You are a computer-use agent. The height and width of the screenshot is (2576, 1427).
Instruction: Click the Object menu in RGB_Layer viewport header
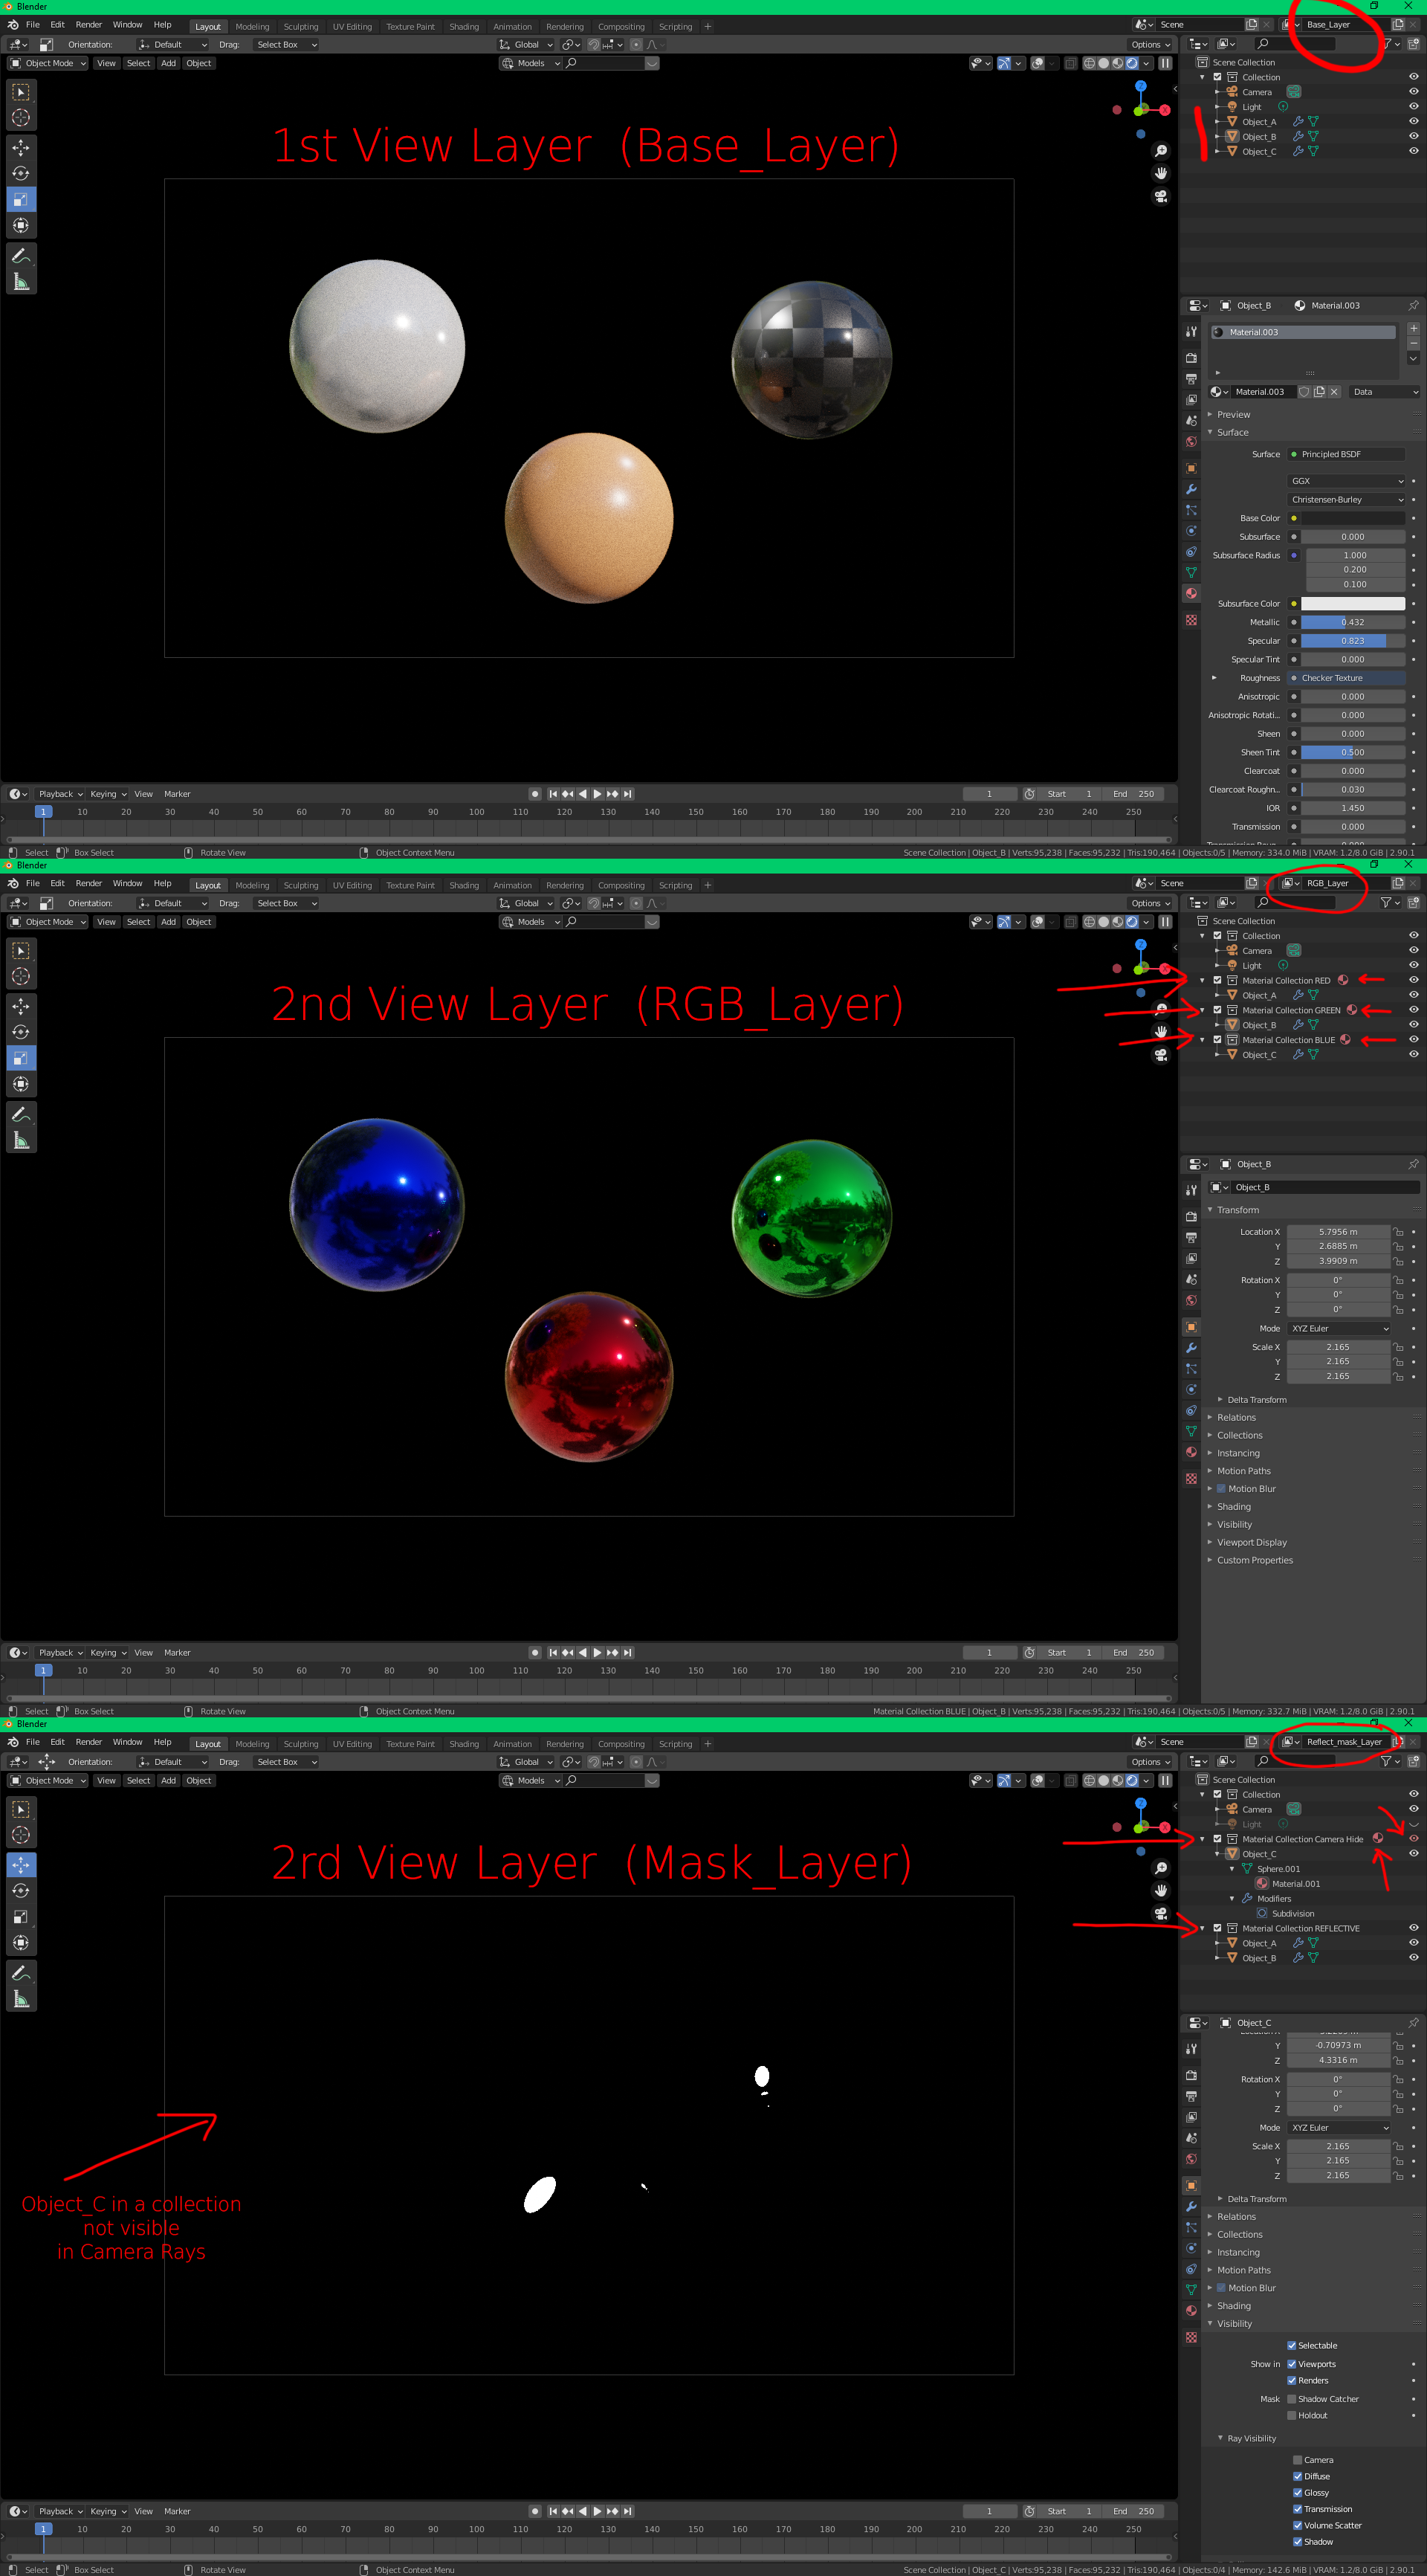point(198,922)
